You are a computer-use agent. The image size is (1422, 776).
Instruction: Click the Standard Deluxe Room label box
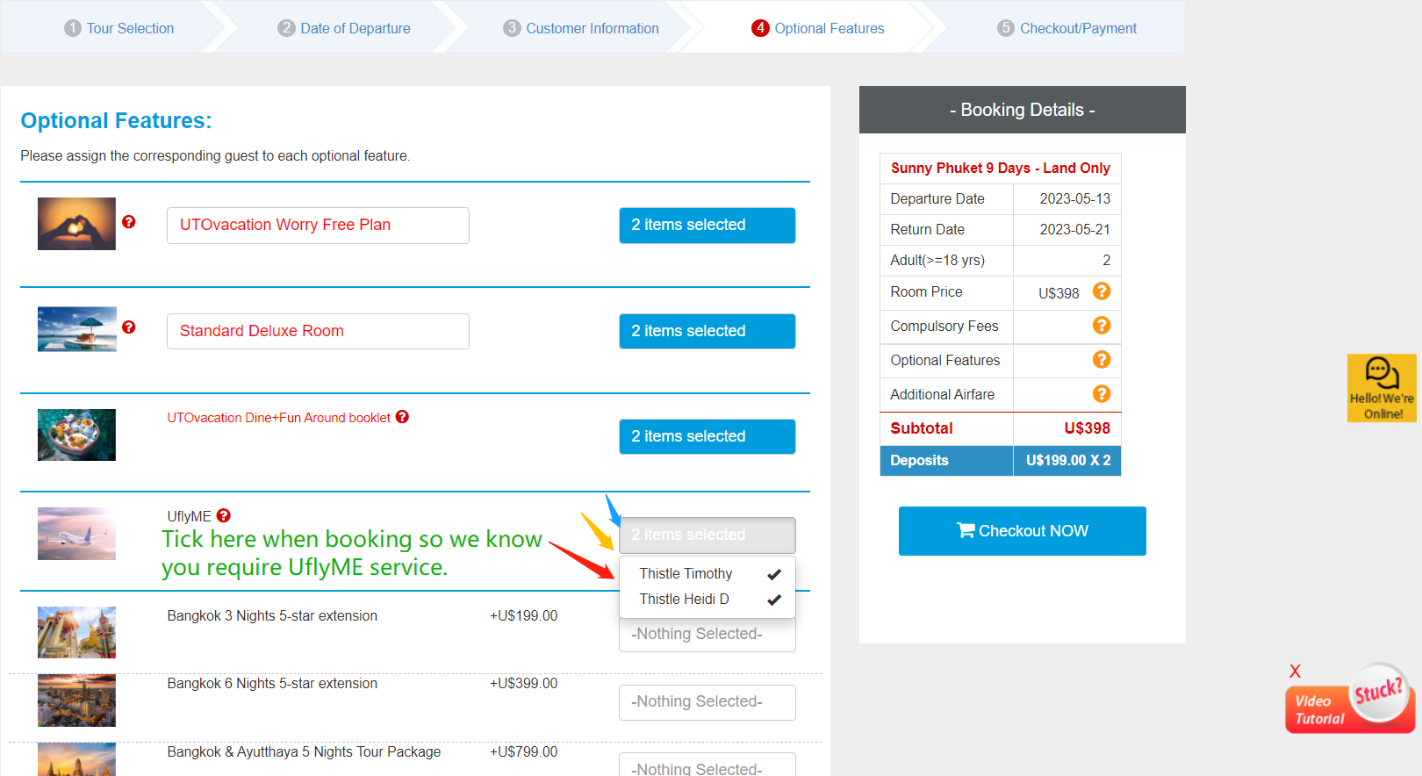[318, 331]
